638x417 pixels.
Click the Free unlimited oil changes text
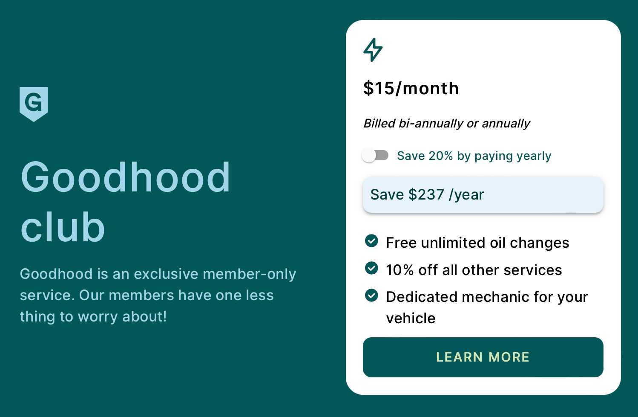(477, 243)
